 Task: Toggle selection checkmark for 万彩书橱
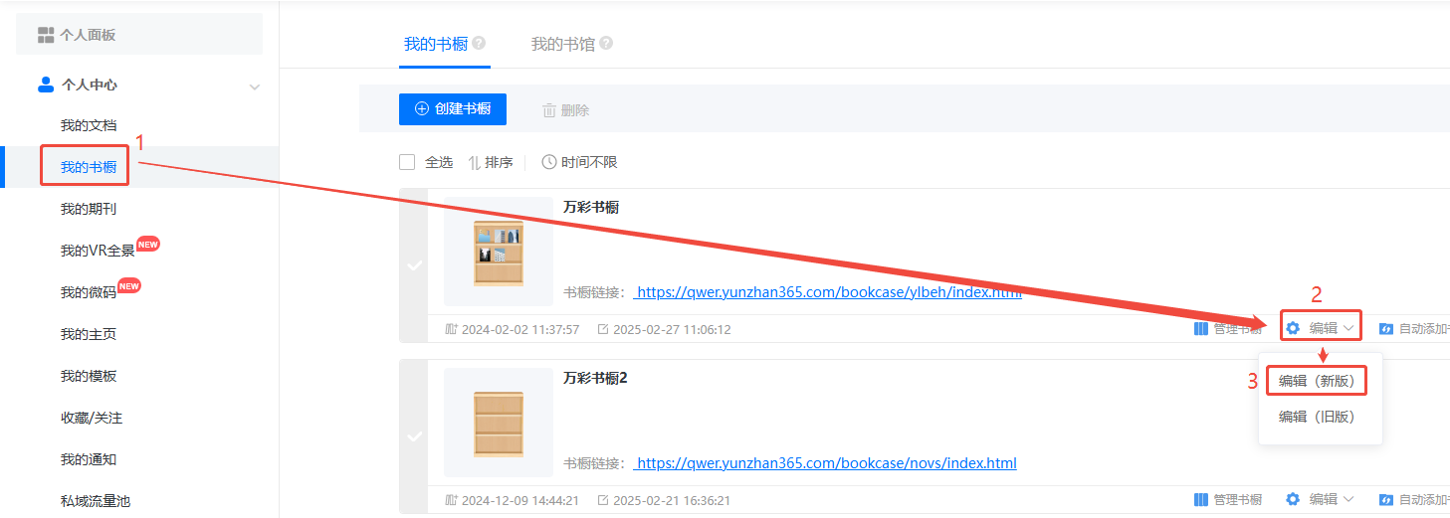[x=414, y=264]
